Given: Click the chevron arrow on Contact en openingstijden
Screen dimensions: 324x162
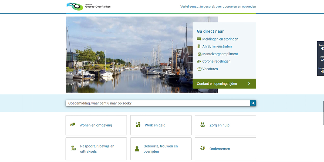Looking at the screenshot, I should (x=249, y=84).
